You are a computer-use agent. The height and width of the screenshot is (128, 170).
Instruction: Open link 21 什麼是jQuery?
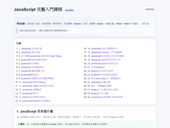point(96,67)
